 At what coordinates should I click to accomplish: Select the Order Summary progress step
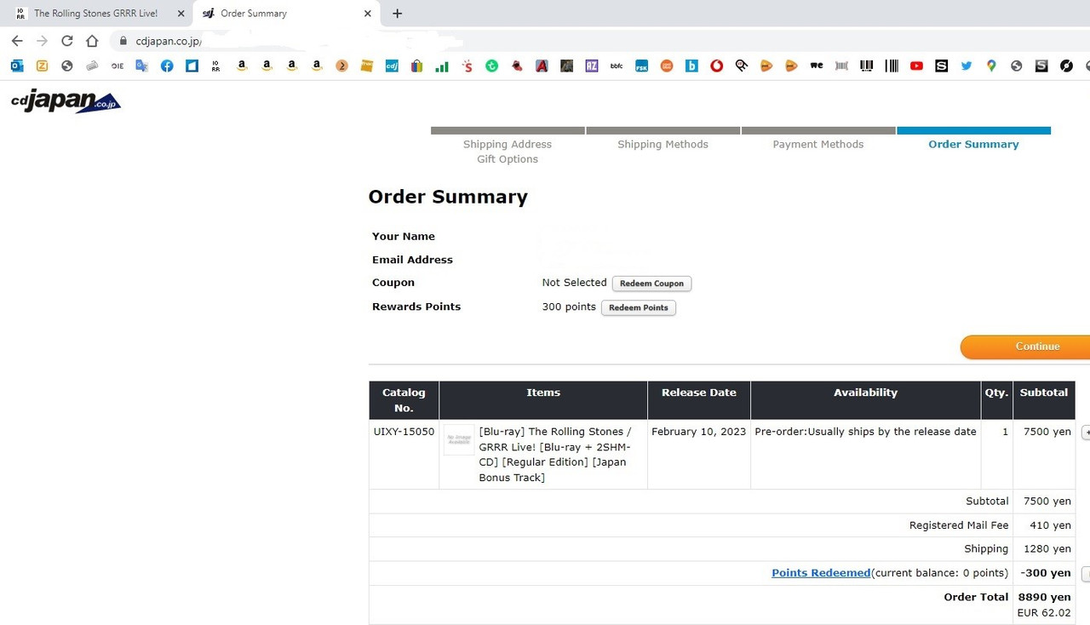click(x=973, y=144)
